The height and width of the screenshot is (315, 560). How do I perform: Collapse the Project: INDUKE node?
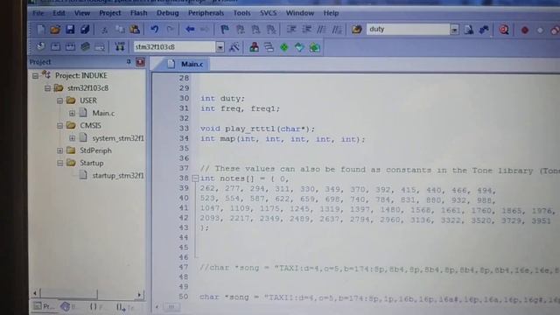coord(35,76)
